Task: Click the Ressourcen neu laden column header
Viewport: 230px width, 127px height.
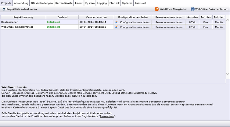Action: point(169,17)
